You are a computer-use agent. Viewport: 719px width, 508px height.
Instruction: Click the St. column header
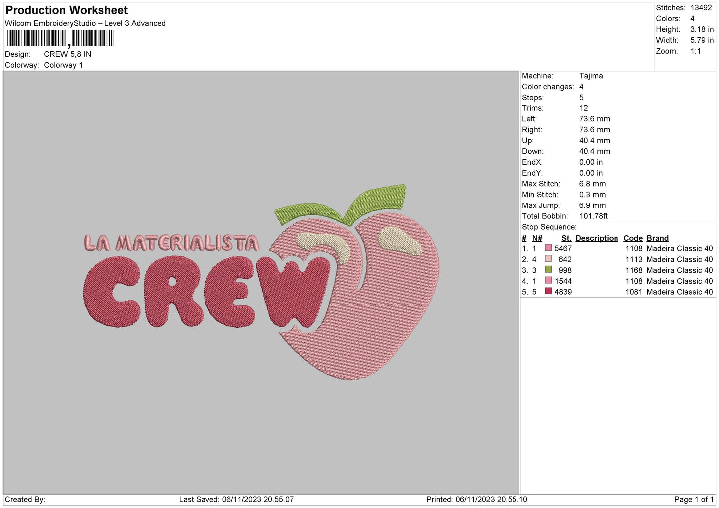(x=566, y=238)
